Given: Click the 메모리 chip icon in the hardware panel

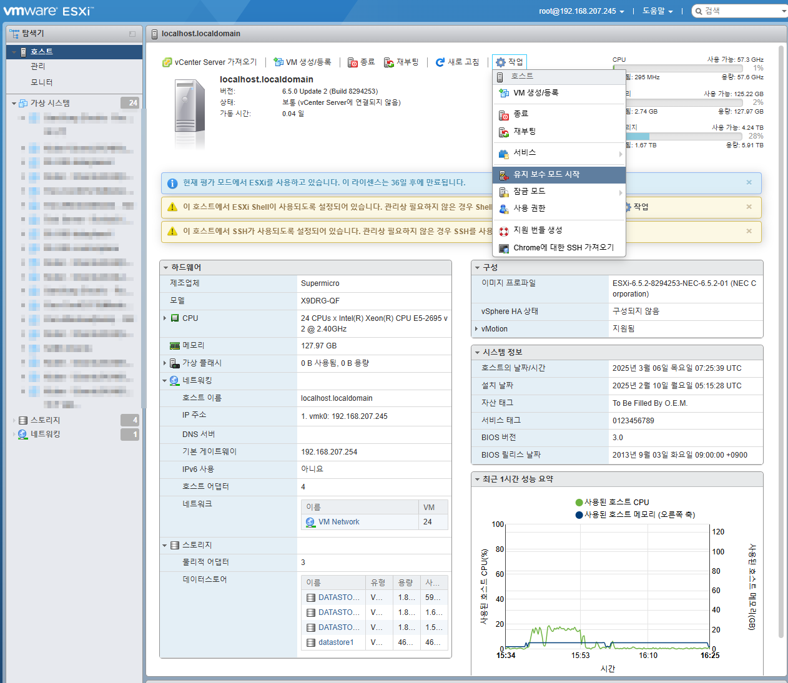Looking at the screenshot, I should click(175, 346).
